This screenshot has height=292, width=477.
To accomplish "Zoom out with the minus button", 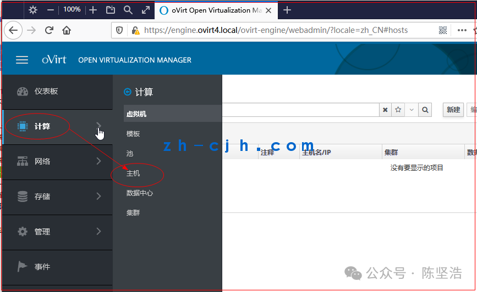I will (51, 10).
